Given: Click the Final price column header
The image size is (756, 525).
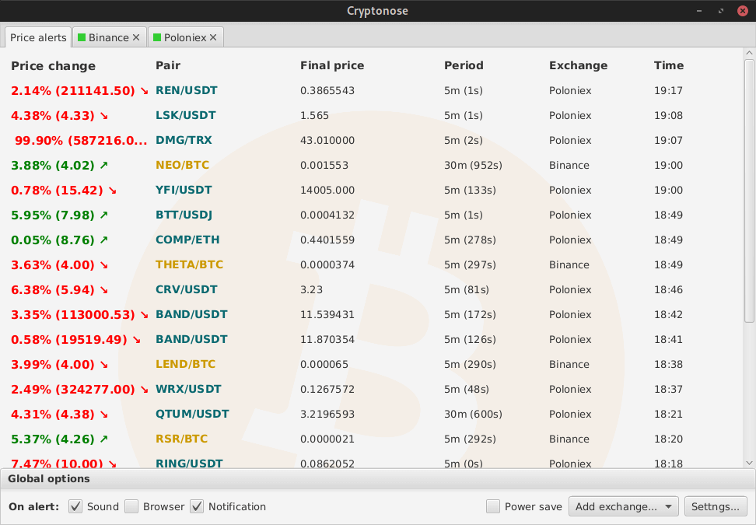Looking at the screenshot, I should pyautogui.click(x=332, y=66).
